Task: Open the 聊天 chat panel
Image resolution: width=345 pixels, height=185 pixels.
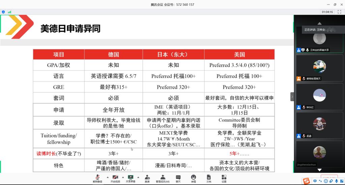Action: 178,178
